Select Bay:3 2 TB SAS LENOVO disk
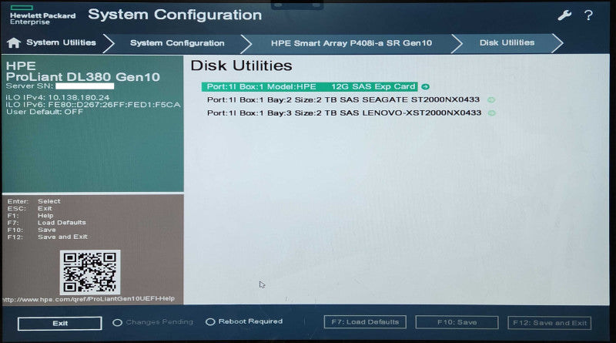This screenshot has width=616, height=343. 344,113
